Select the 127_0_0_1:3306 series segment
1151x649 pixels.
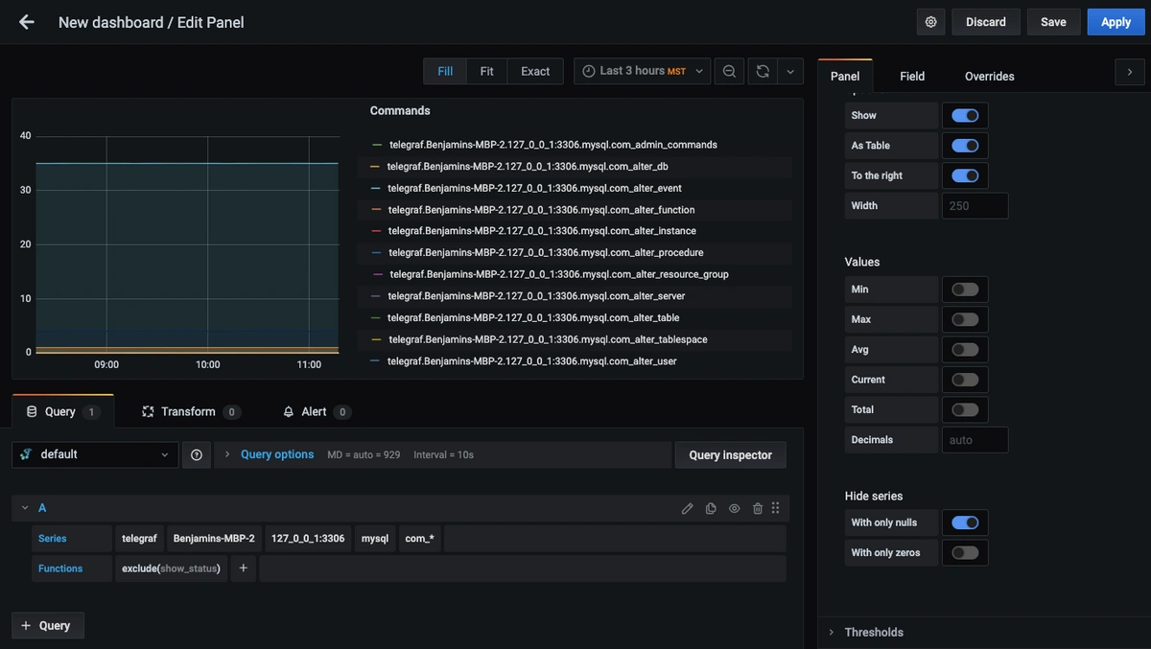(x=308, y=539)
